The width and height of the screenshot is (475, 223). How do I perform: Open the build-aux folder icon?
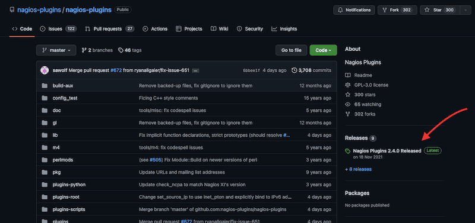click(x=45, y=86)
